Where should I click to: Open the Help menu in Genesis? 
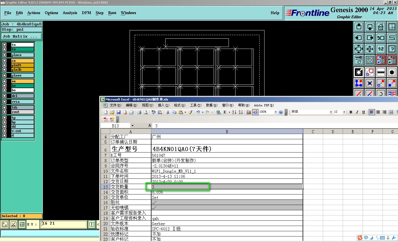click(275, 13)
